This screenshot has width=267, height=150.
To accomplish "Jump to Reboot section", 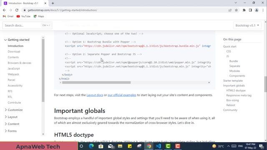I will coord(231,105).
